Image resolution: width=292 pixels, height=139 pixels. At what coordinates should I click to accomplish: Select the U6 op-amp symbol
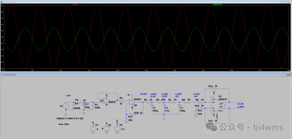131,102
